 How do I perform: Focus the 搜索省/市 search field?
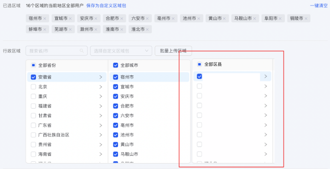57,51
